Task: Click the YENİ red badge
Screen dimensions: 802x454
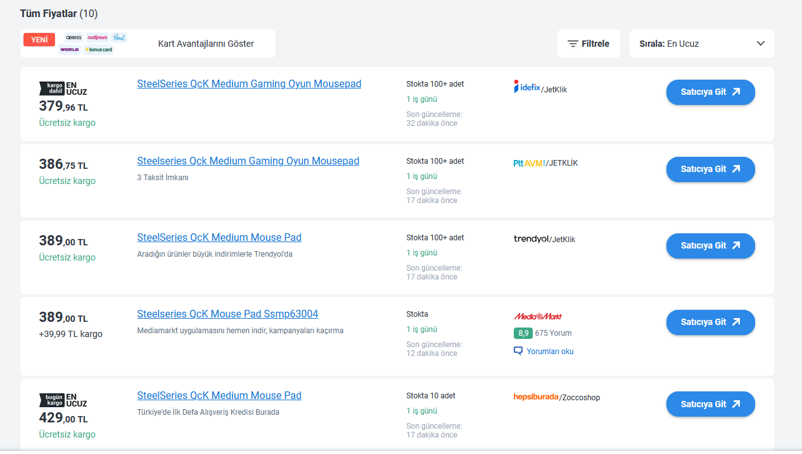Action: click(39, 40)
